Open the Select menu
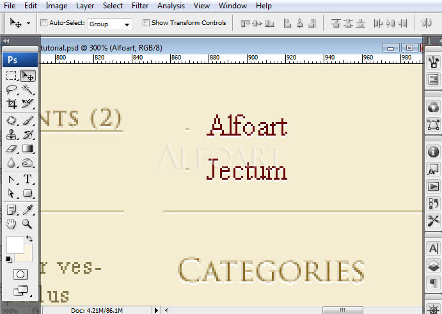 coord(113,6)
